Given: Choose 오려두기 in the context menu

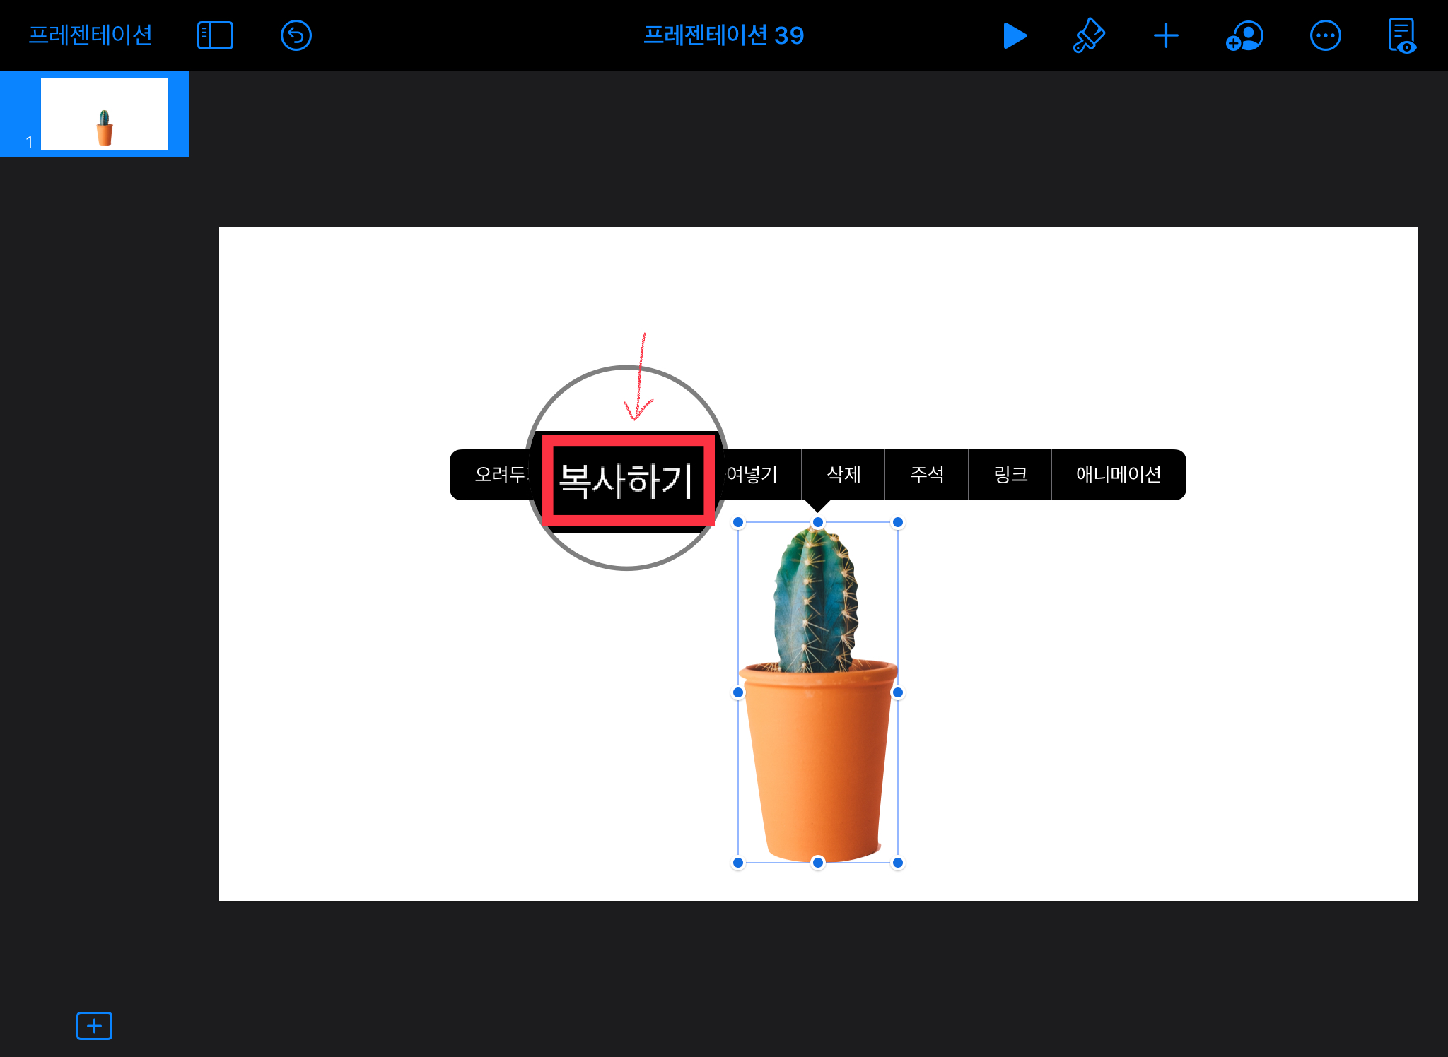Looking at the screenshot, I should pos(498,475).
